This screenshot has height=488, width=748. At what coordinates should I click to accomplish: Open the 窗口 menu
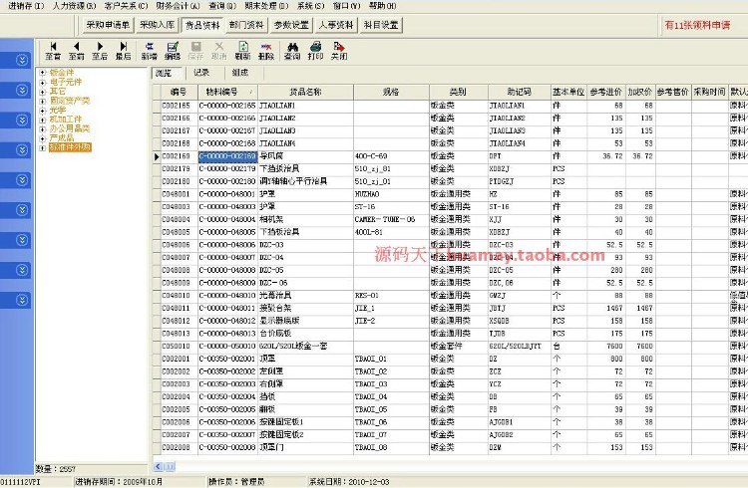(x=347, y=6)
